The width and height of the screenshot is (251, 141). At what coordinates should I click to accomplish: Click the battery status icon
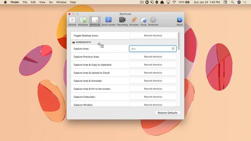pyautogui.click(x=187, y=2)
